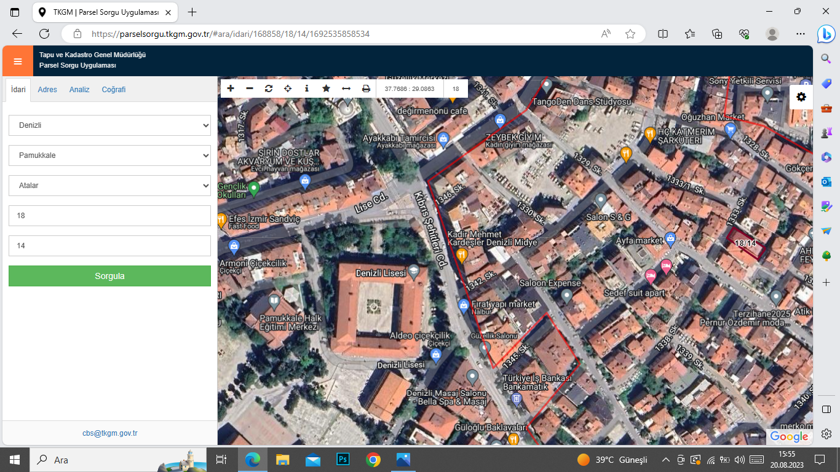Select the Oğuzhan Market pin
The height and width of the screenshot is (472, 840).
(x=731, y=129)
